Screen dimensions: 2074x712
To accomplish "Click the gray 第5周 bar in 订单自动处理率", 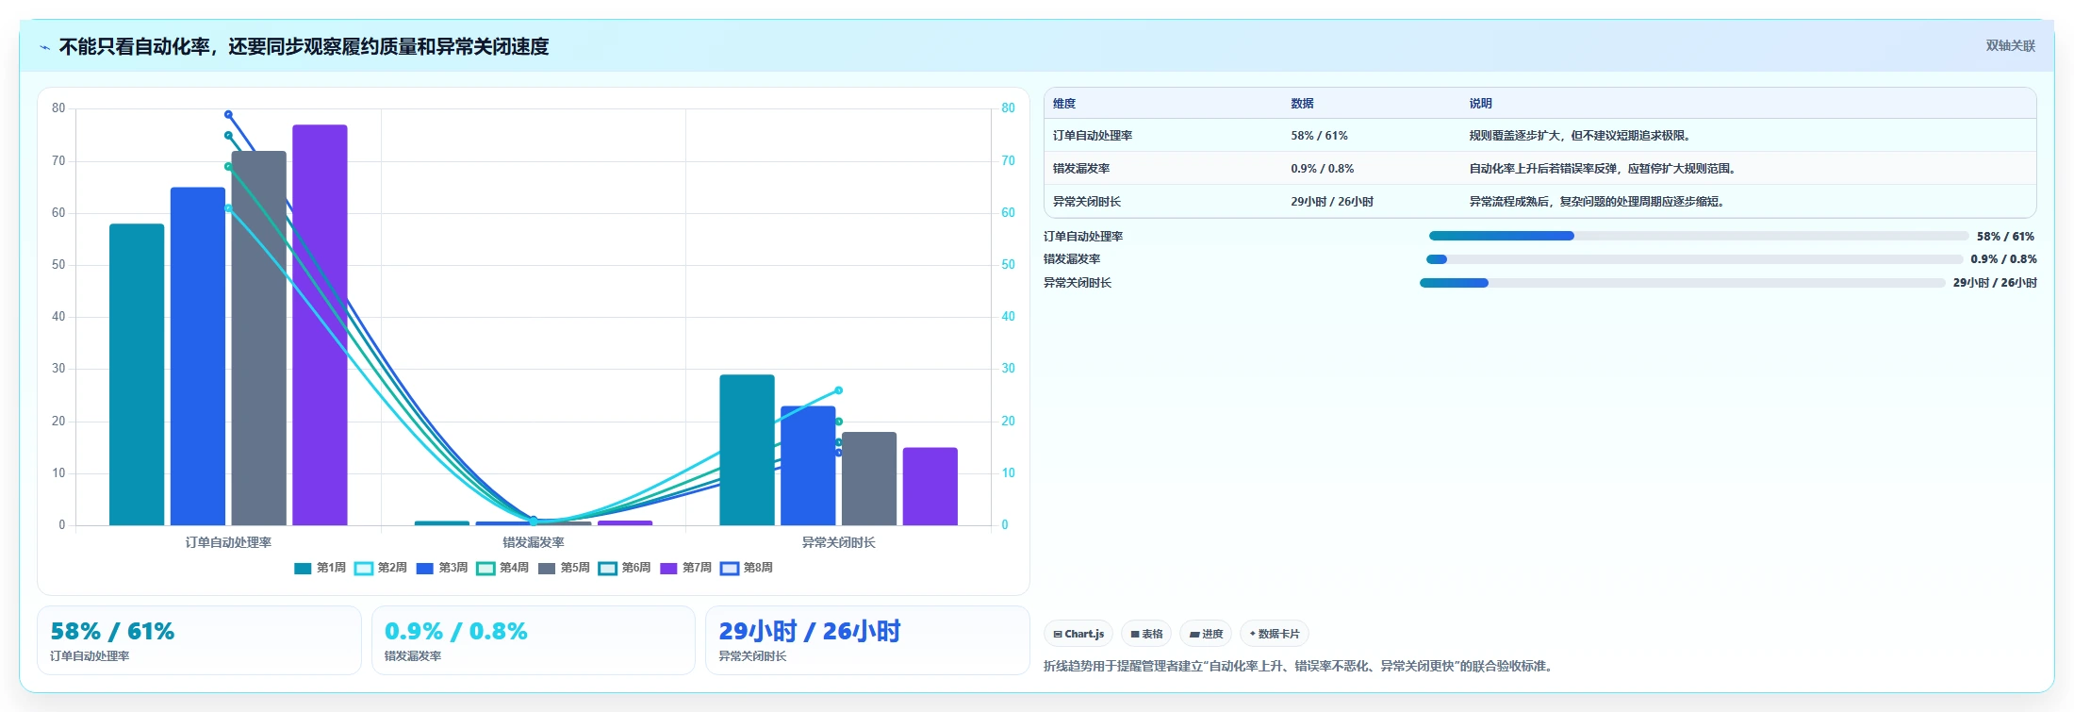I will (x=259, y=339).
